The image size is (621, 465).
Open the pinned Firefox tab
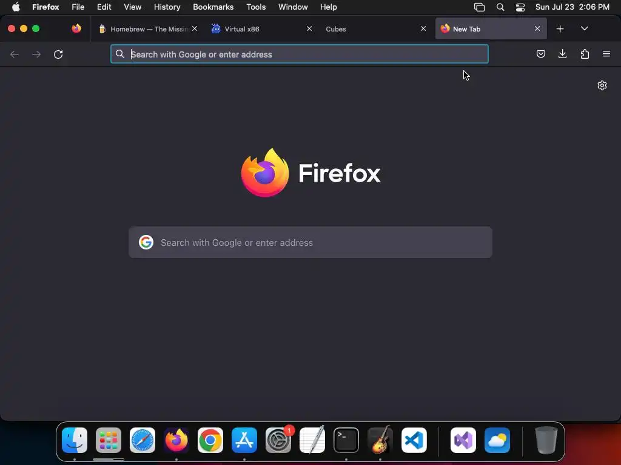click(76, 28)
